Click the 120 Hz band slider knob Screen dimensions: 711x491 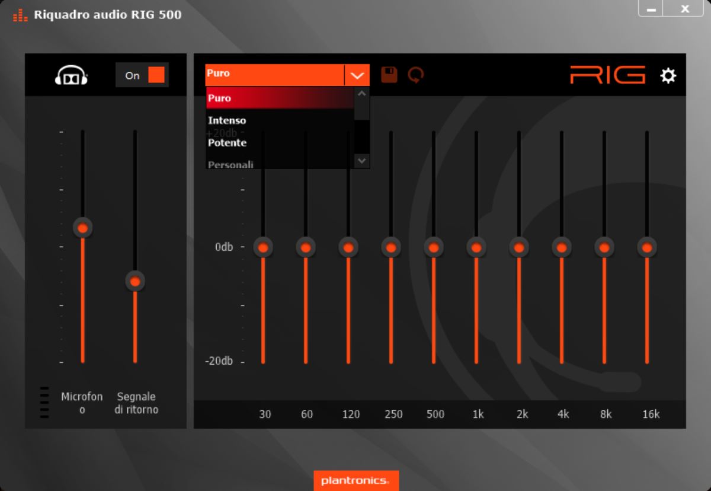coord(348,247)
